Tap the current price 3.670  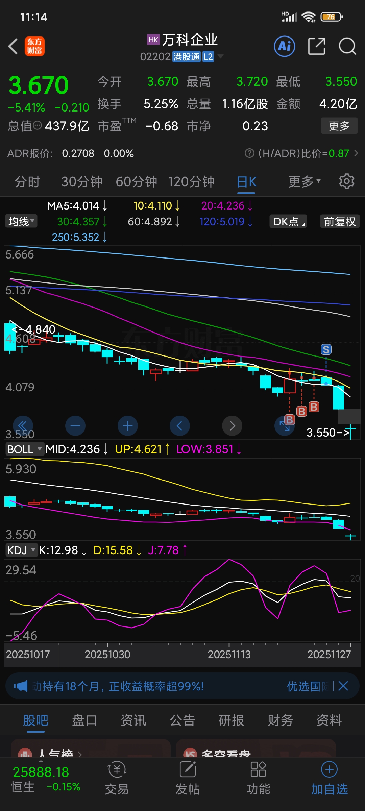pyautogui.click(x=39, y=85)
